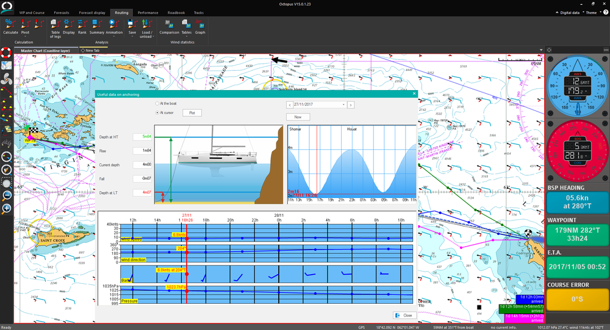Click the zoom in magnifier icon
Image resolution: width=610 pixels, height=330 pixels.
7,209
